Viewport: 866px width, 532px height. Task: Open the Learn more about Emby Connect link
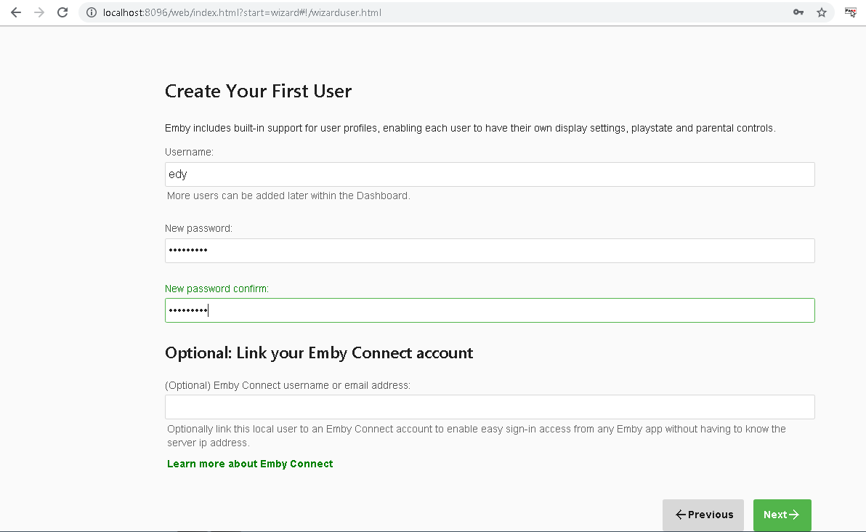click(x=250, y=464)
